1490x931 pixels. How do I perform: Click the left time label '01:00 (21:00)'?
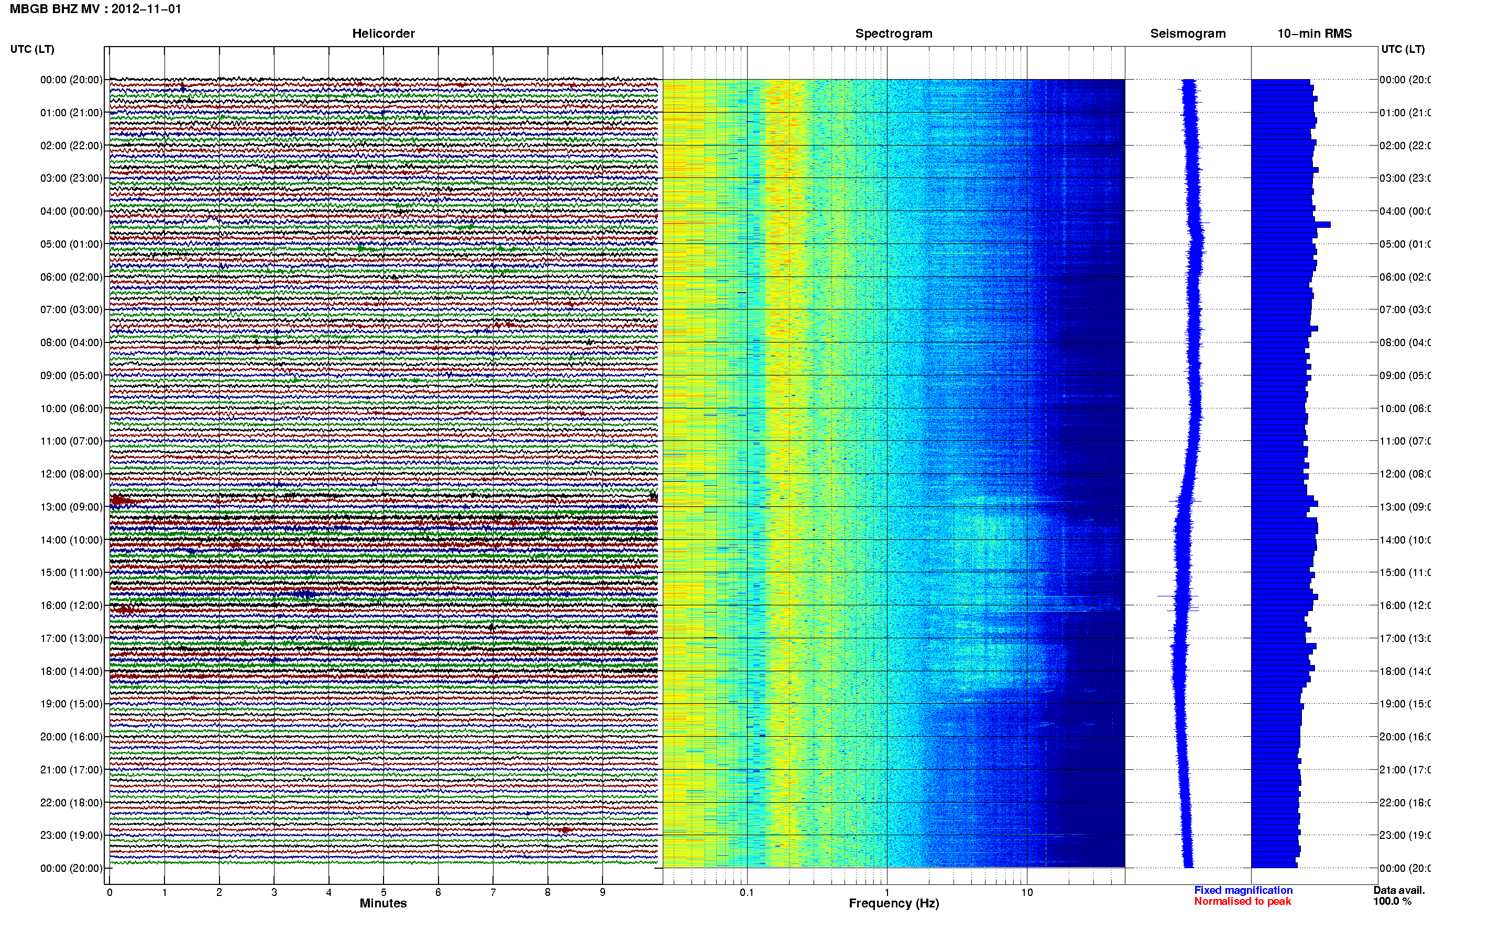(71, 113)
